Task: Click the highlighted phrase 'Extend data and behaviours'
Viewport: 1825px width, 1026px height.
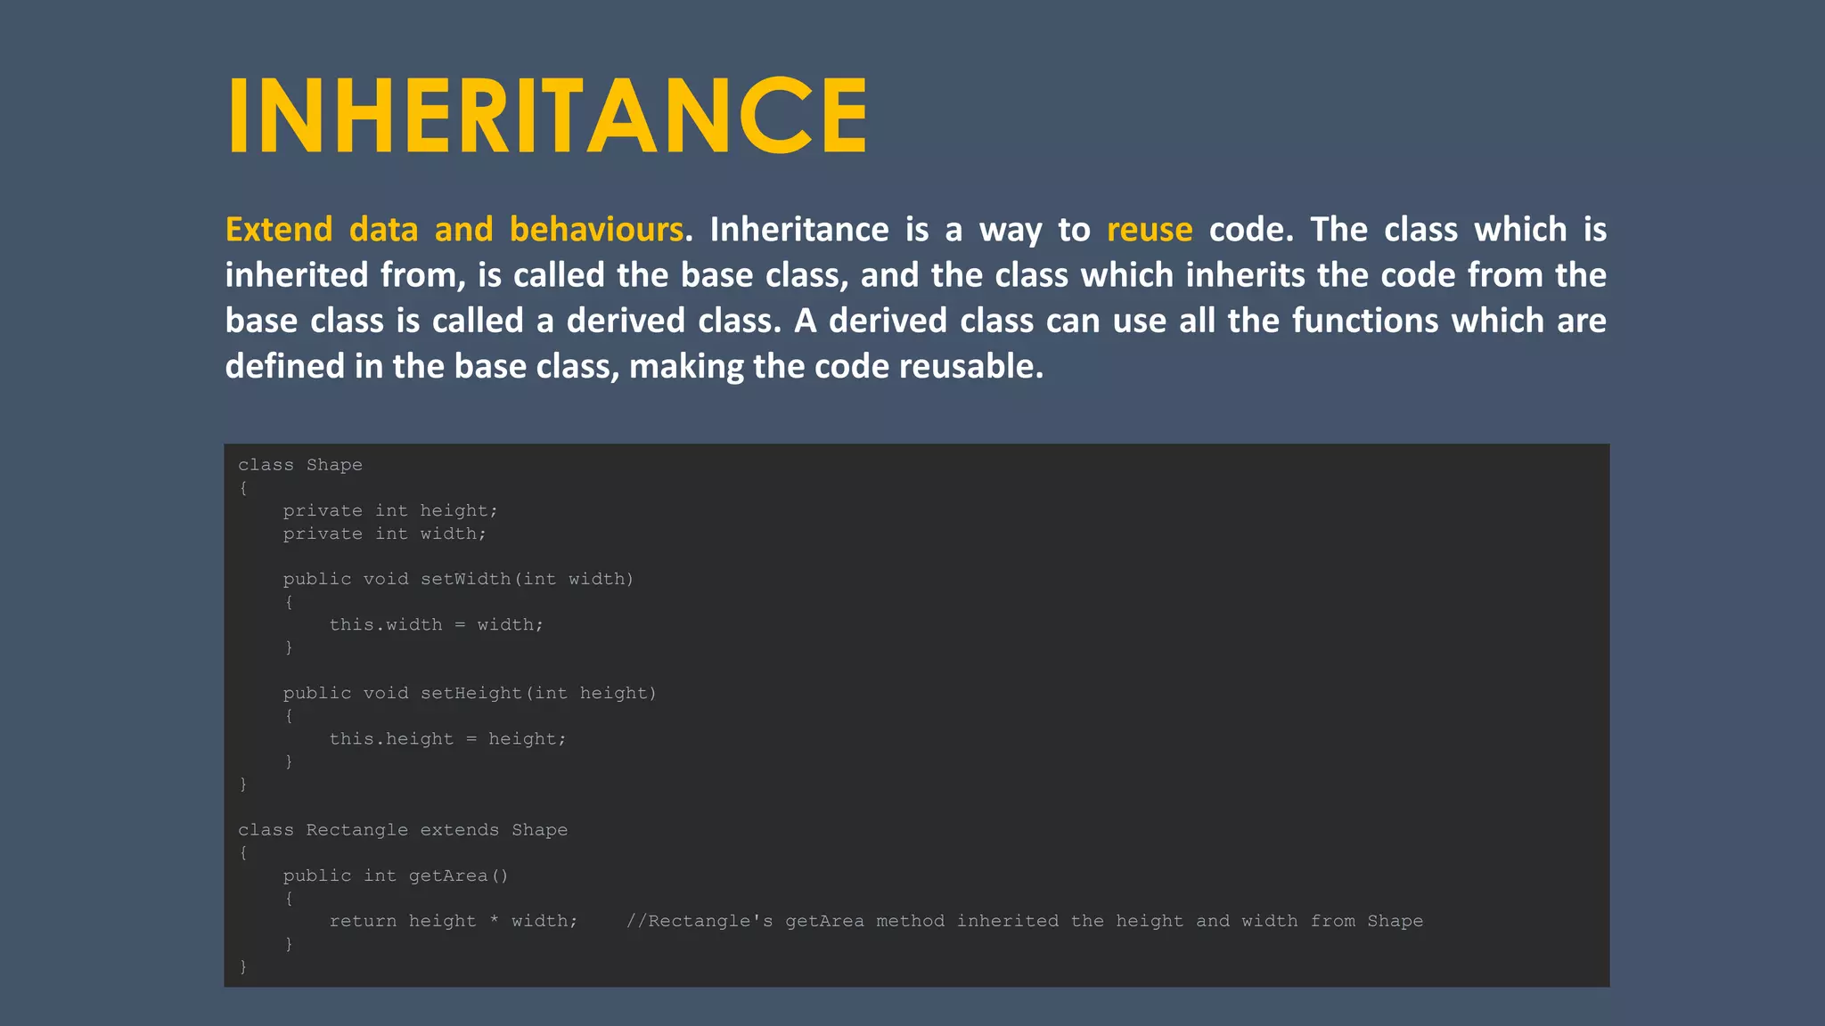Action: point(454,230)
